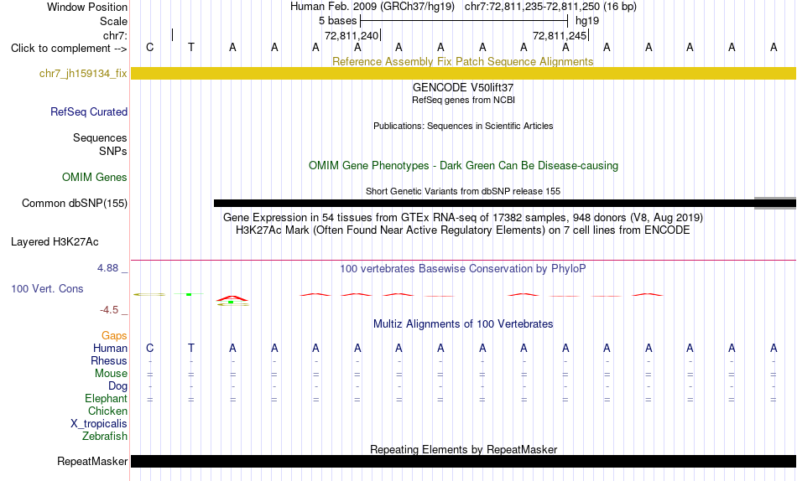Click 'Click to complement -->' label
Screen dimensions: 797x481
pos(69,49)
